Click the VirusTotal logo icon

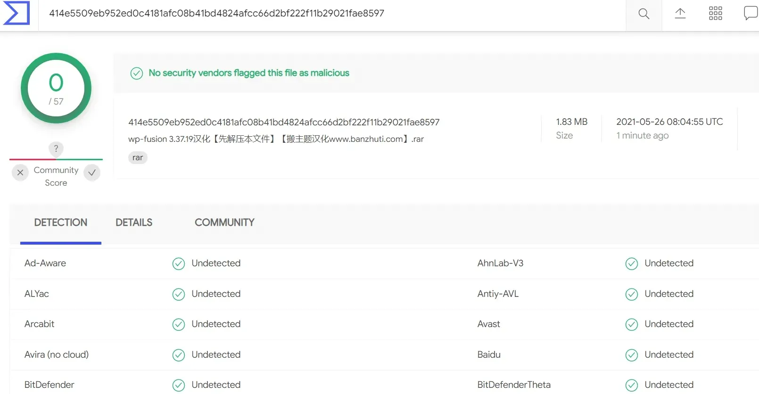point(16,13)
